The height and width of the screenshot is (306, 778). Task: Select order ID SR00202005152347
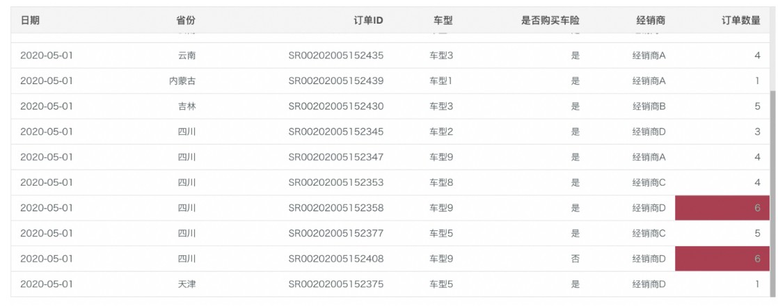click(x=336, y=157)
